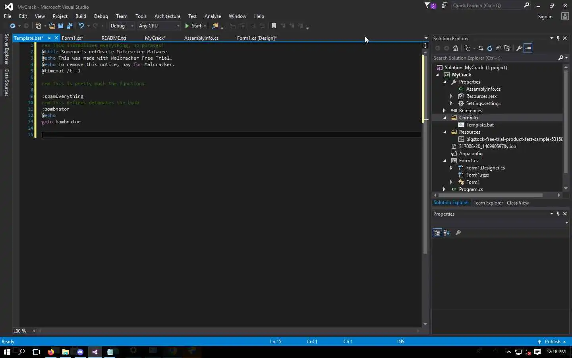This screenshot has width=572, height=358.
Task: Open Solution Explorer window options dropdown
Action: point(551,39)
